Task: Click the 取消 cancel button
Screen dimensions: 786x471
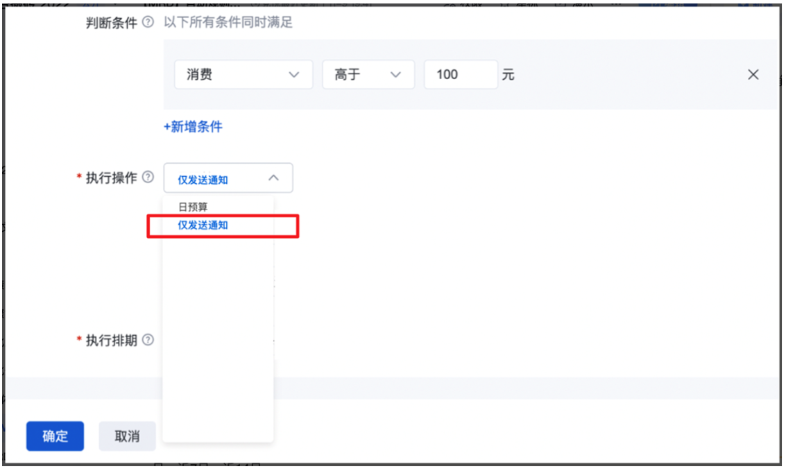Action: pos(127,436)
